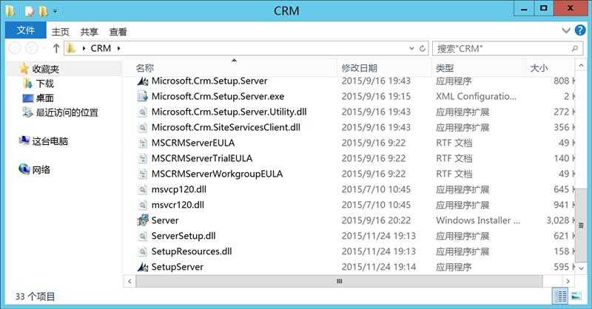Open the quick access toolbar dropdown
Viewport: 592px width, 309px height.
(55, 11)
